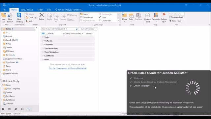
Task: Click the Meeting reply button
Action: 72,15
